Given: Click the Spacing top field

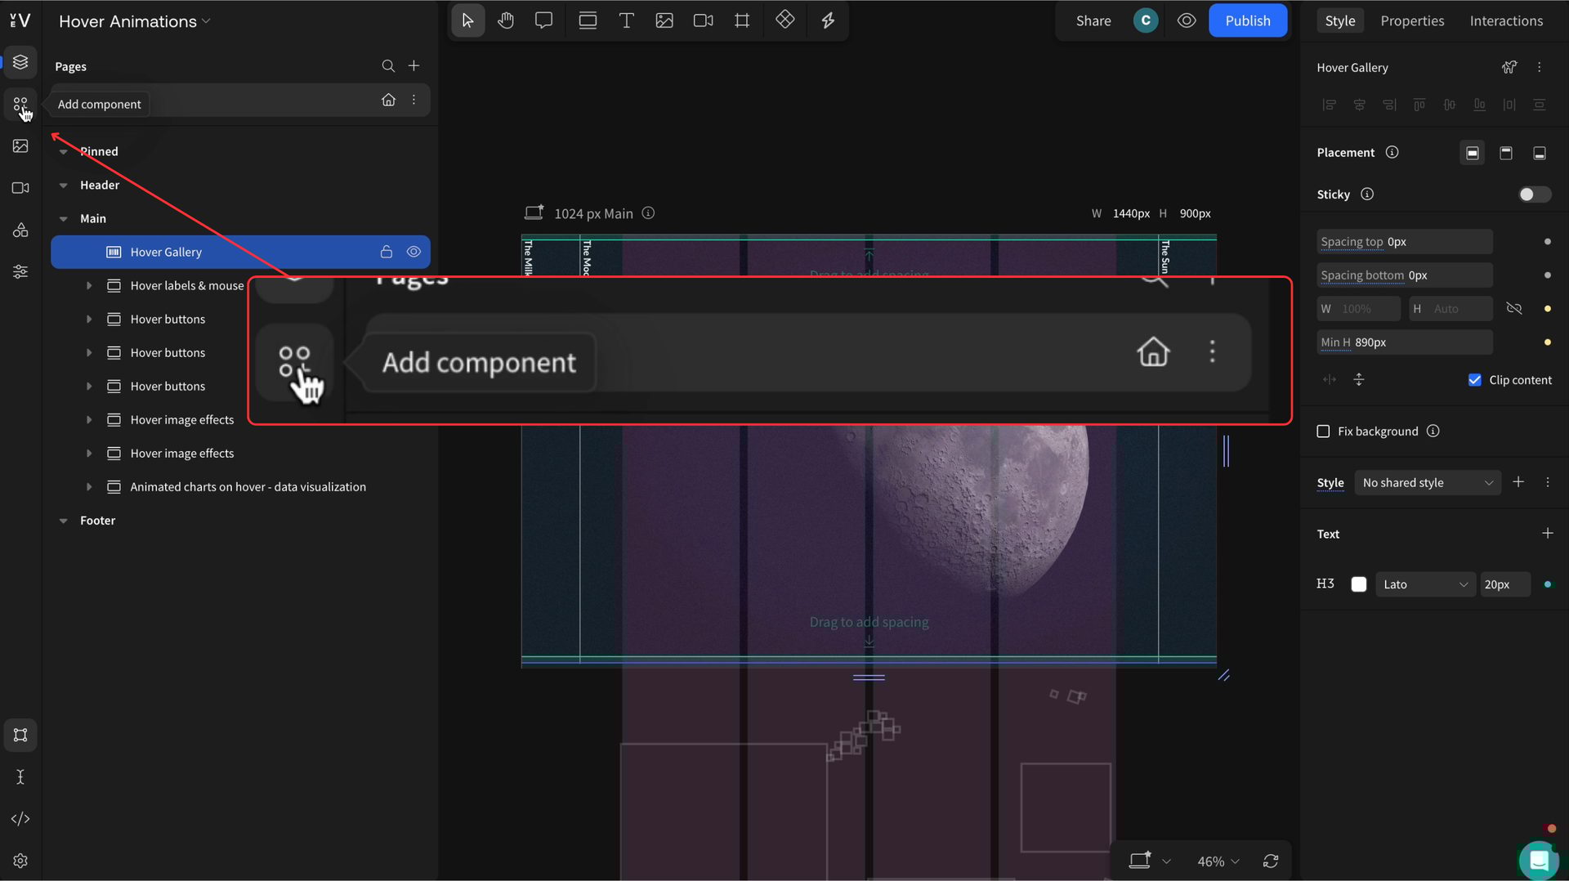Looking at the screenshot, I should [x=1405, y=242].
